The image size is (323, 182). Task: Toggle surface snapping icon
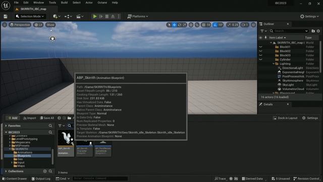(x=197, y=25)
